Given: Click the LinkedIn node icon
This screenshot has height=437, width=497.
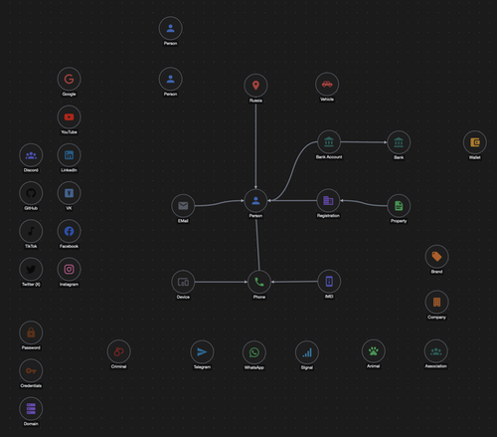Looking at the screenshot, I should 69,155.
